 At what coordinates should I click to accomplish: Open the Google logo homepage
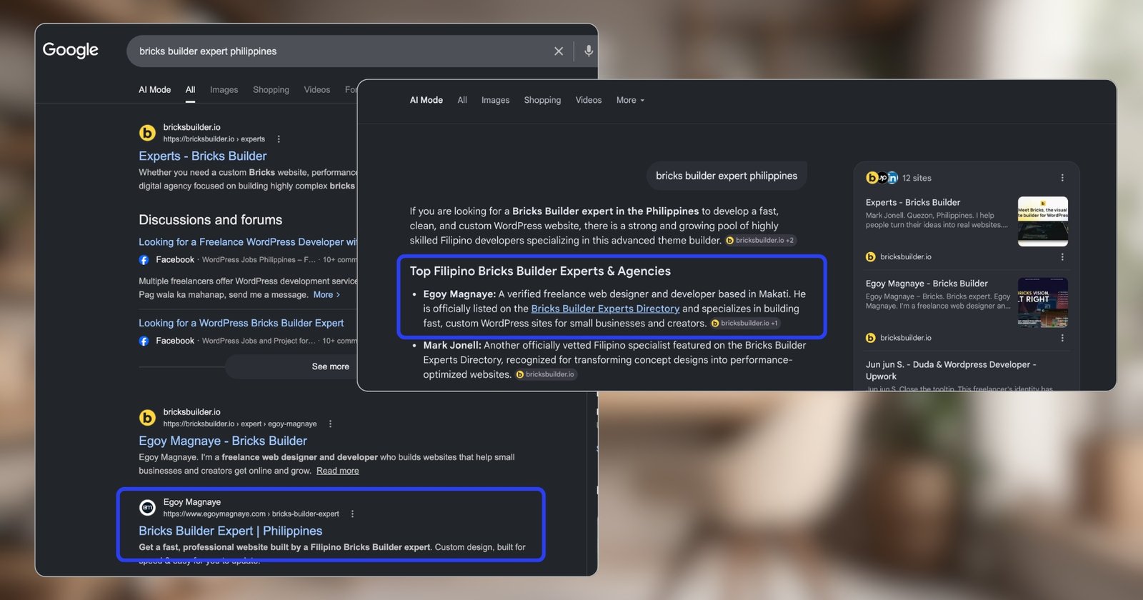71,50
